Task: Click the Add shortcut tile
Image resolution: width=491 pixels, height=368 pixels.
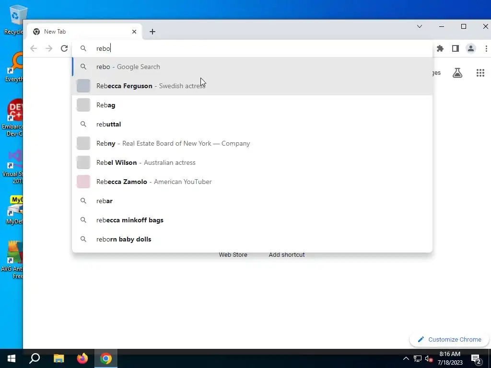Action: pos(287,255)
